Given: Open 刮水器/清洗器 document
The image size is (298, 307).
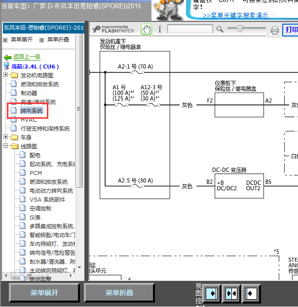Looking at the screenshot, I should point(52,262).
